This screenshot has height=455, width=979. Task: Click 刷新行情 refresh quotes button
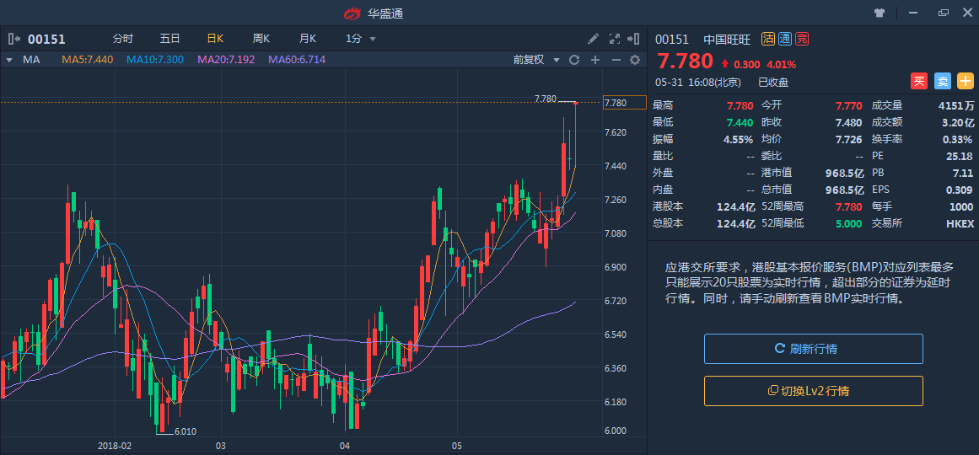814,349
